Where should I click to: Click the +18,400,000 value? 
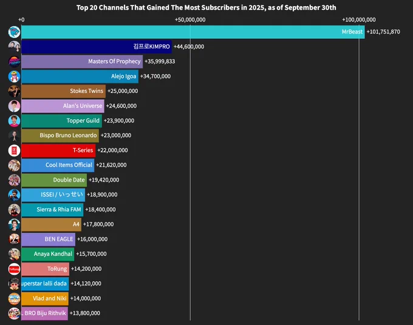point(101,210)
